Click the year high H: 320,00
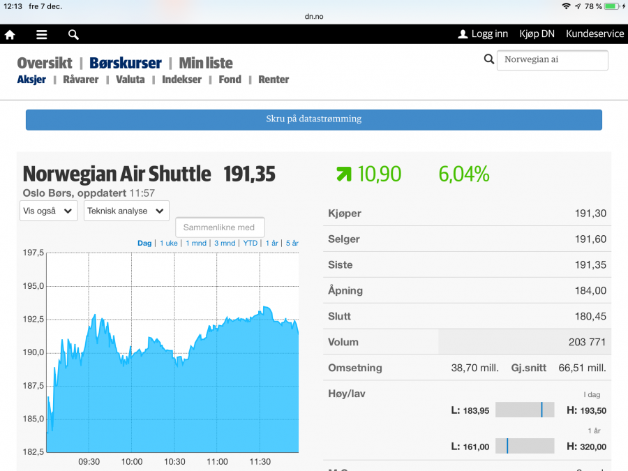This screenshot has height=471, width=628. tap(586, 447)
